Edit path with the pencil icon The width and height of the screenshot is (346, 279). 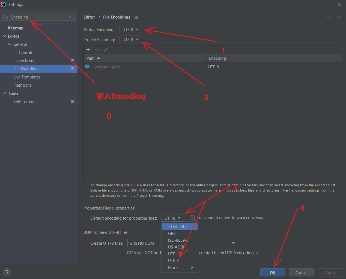click(x=106, y=49)
